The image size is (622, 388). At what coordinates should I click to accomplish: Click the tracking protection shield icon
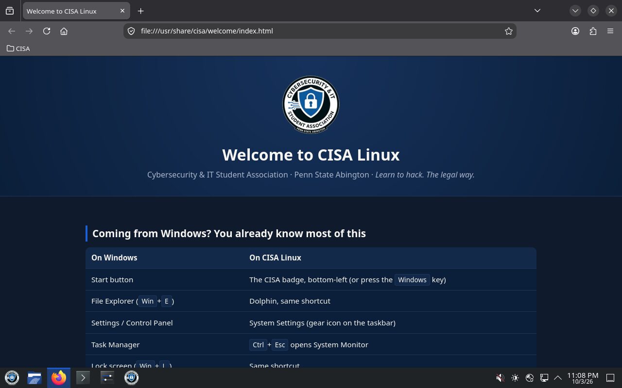pyautogui.click(x=131, y=31)
